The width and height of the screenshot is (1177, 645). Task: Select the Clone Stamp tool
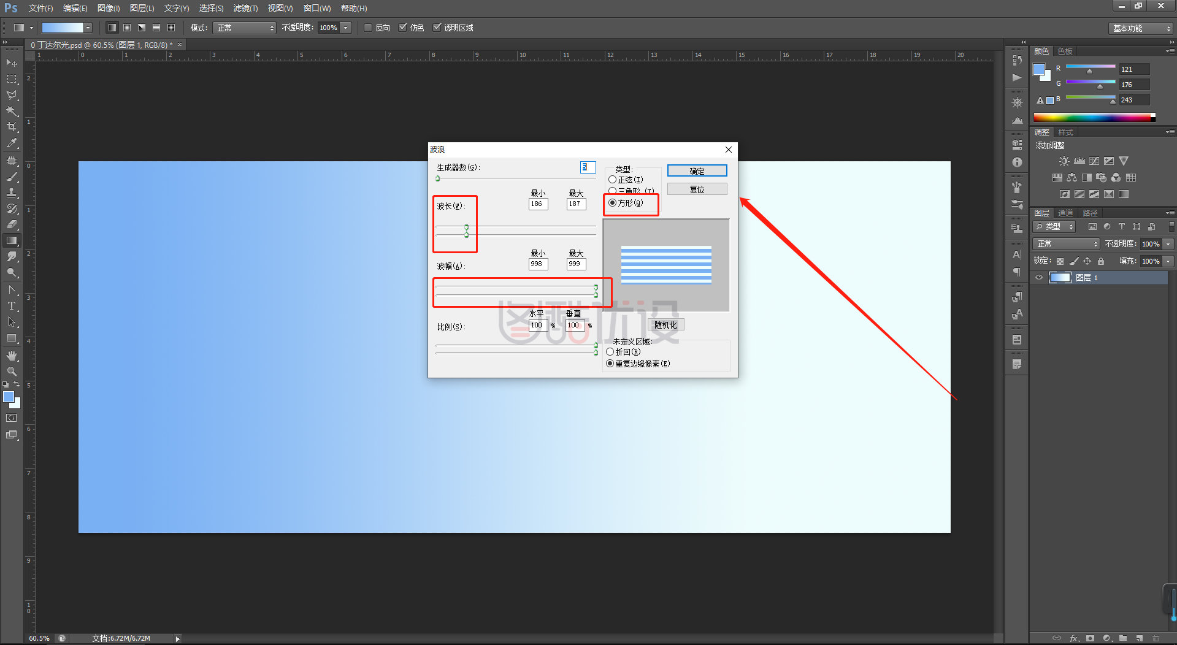(x=12, y=193)
